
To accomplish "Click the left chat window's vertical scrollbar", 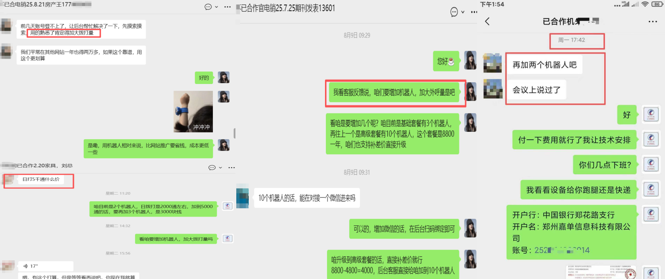I will [x=235, y=133].
